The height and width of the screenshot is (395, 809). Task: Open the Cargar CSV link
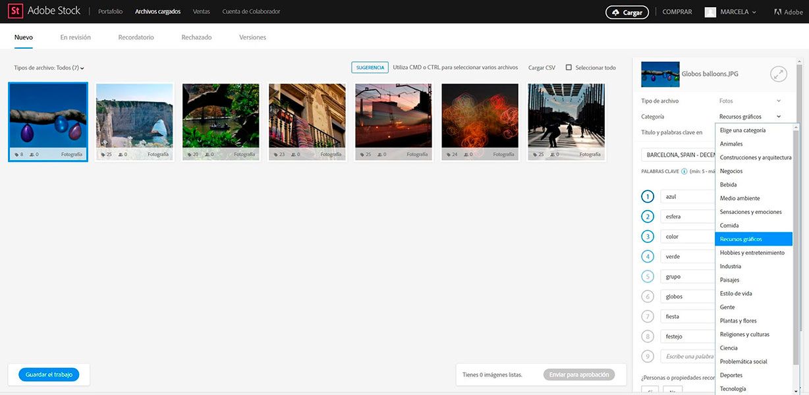(x=542, y=68)
